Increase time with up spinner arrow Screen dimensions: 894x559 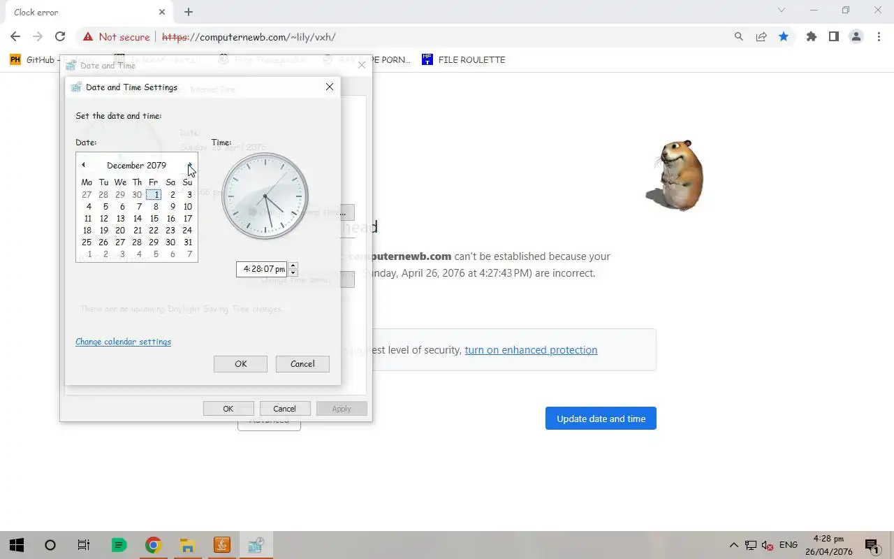293,265
